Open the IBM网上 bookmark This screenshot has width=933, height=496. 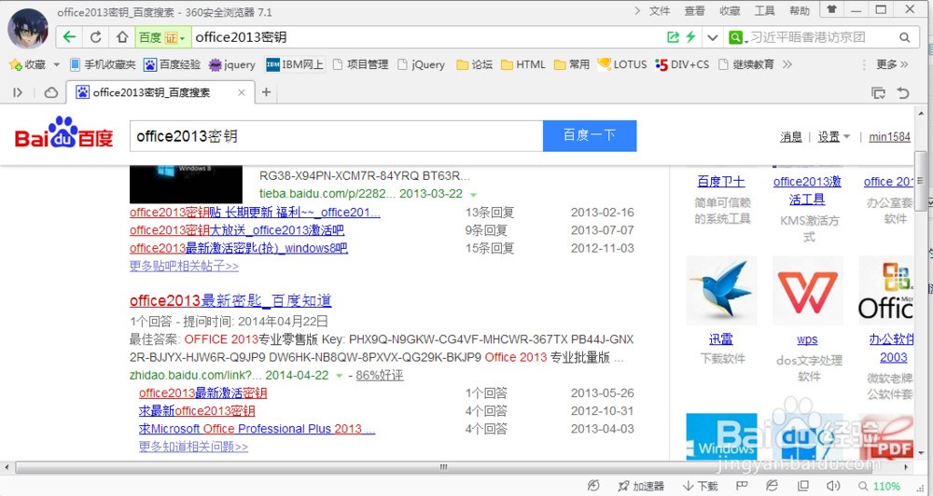[x=295, y=64]
